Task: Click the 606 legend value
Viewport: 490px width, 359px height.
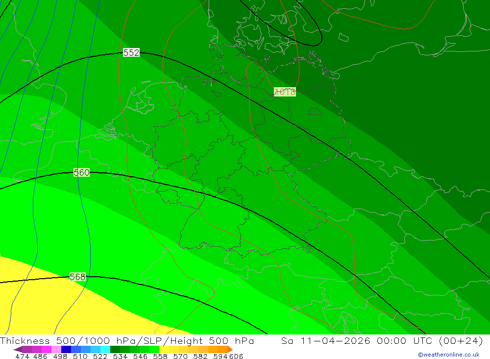Action: click(236, 356)
